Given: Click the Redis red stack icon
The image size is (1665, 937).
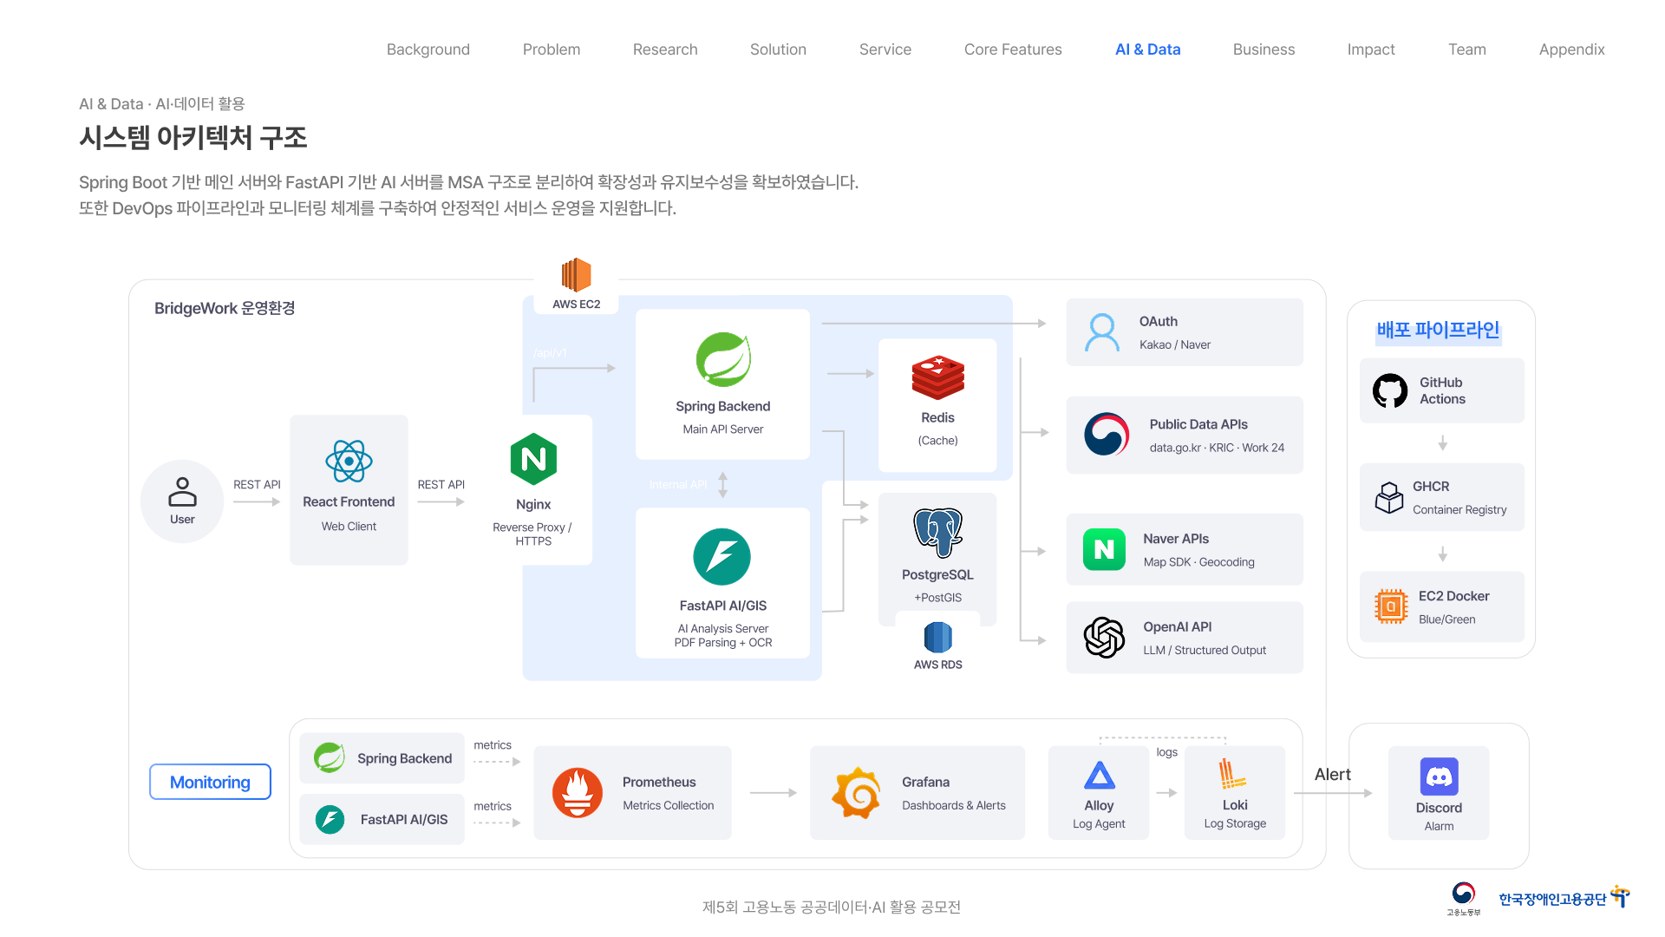Looking at the screenshot, I should coord(937,377).
